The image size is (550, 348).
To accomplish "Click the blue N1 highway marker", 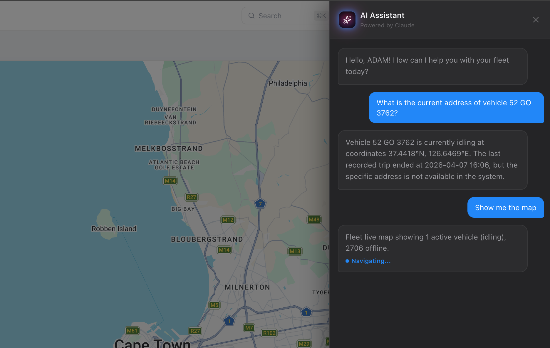I will click(x=306, y=312).
